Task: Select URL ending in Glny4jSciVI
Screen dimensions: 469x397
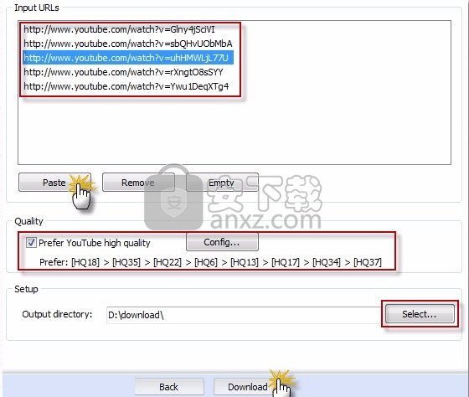Action: (x=119, y=29)
